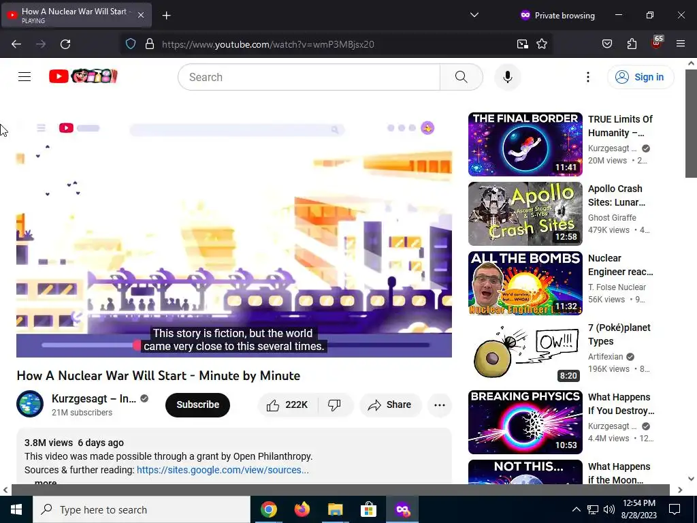The image size is (697, 523).
Task: Open Firefox extensions puzzle icon
Action: (632, 44)
